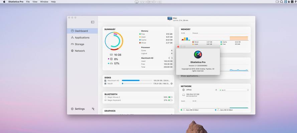This screenshot has width=297, height=133.
Task: Click the 16 GB memory chip icon
Action: coord(111,55)
